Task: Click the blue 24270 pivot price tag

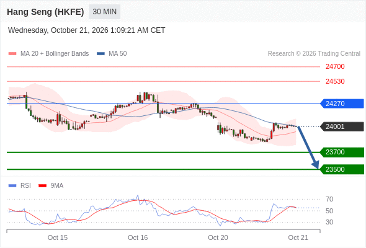Action: pyautogui.click(x=342, y=104)
